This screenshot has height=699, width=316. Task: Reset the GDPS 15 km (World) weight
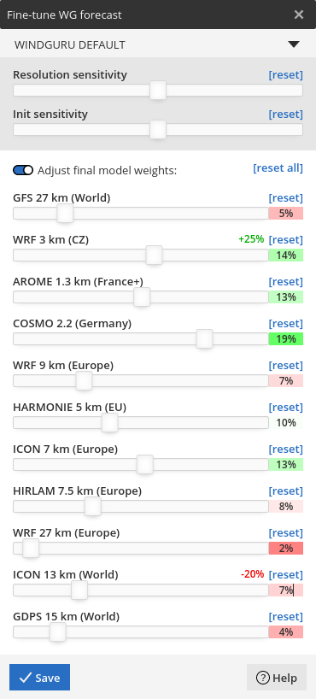click(x=286, y=617)
